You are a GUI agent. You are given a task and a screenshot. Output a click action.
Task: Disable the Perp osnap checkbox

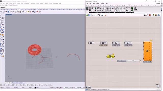(x=23, y=85)
